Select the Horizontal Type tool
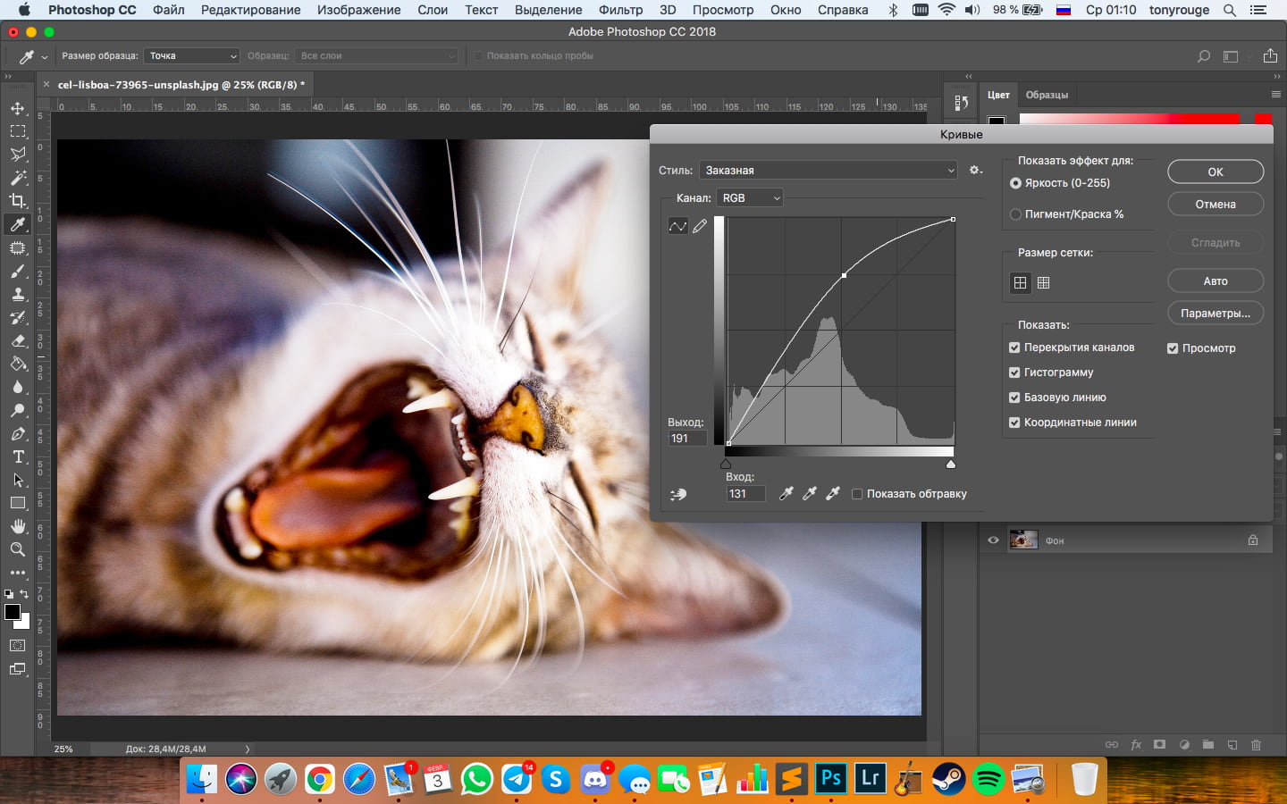Screen dimensions: 1287x804 [18, 456]
